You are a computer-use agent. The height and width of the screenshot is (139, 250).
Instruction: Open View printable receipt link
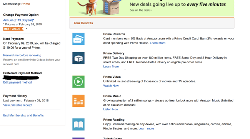click(x=18, y=105)
